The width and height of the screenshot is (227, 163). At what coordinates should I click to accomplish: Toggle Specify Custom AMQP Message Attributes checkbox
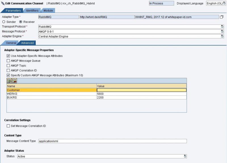8,75
